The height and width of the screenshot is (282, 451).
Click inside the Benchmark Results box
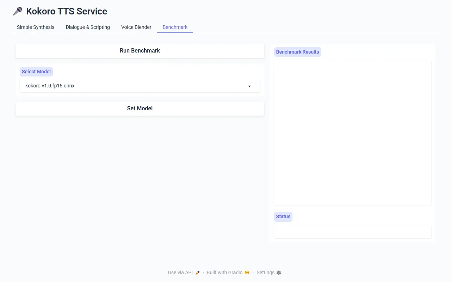point(353,132)
